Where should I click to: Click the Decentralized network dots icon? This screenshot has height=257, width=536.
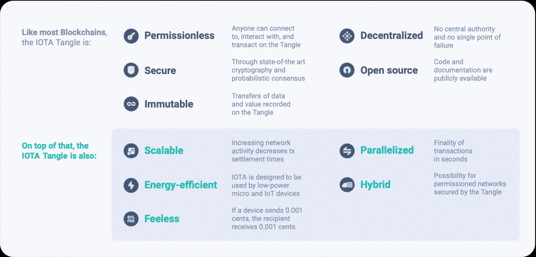(347, 36)
